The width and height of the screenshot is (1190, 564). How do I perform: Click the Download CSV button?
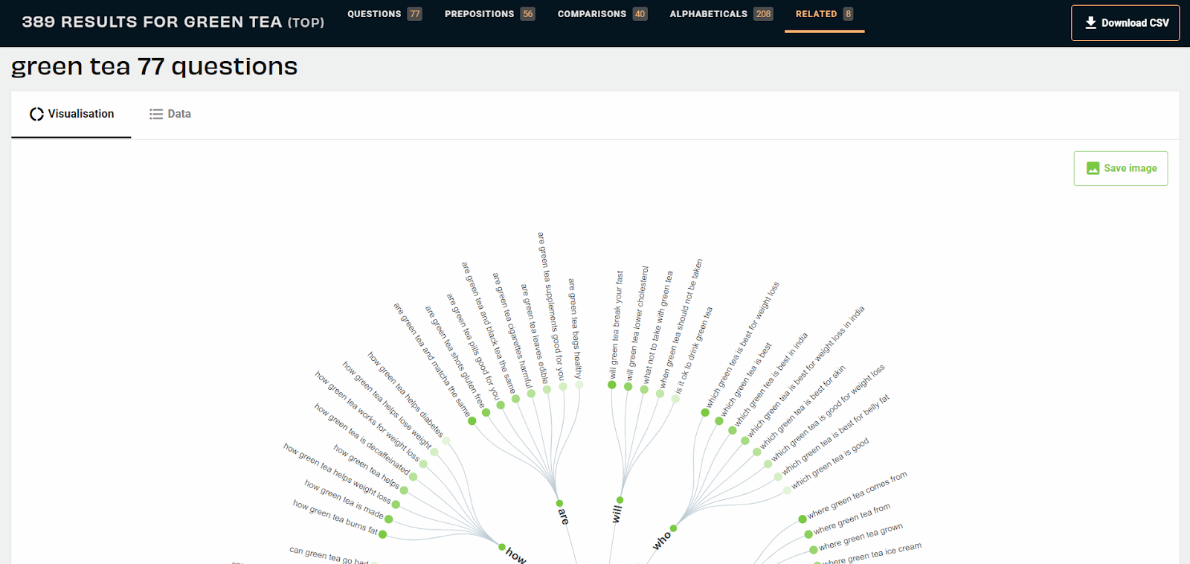click(1125, 23)
